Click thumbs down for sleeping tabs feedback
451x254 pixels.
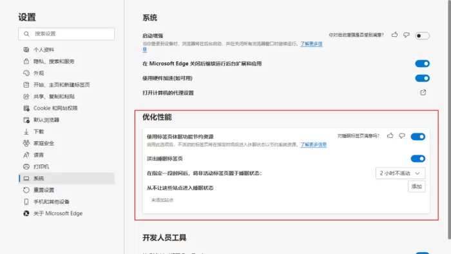pos(402,135)
